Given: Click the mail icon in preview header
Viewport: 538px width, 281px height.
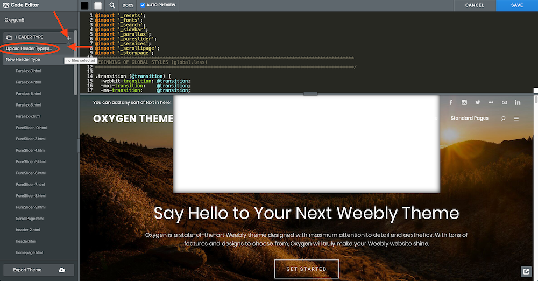Looking at the screenshot, I should coord(505,102).
